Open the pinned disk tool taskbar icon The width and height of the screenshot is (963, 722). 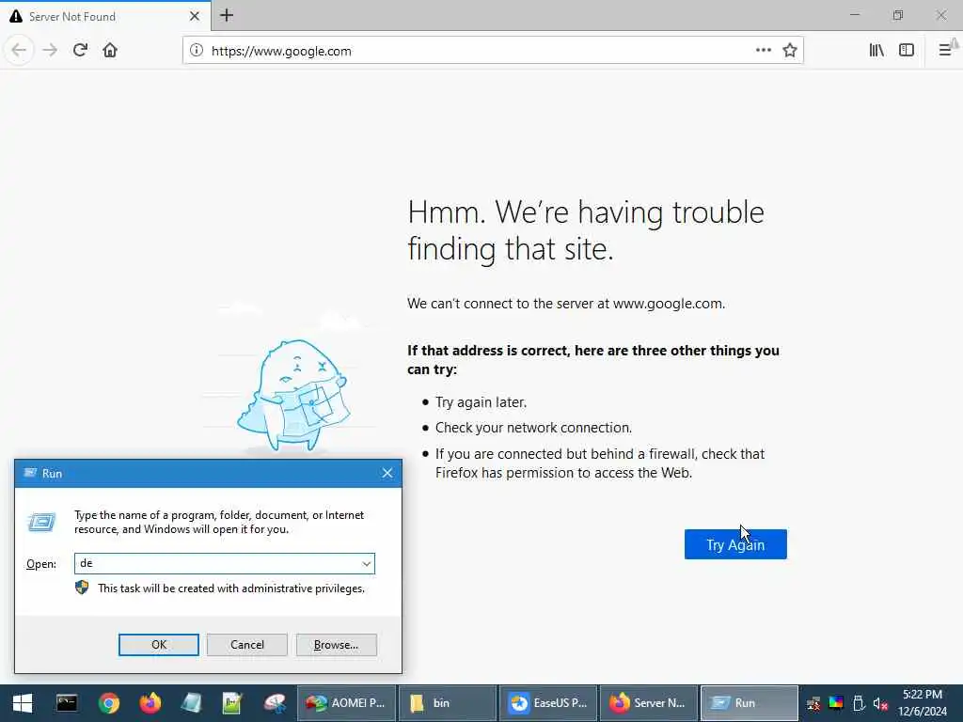click(276, 703)
